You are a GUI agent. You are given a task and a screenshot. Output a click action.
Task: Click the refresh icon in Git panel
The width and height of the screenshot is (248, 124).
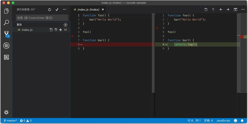(50, 10)
